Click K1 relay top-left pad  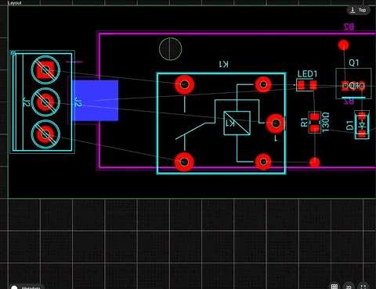[x=184, y=84]
